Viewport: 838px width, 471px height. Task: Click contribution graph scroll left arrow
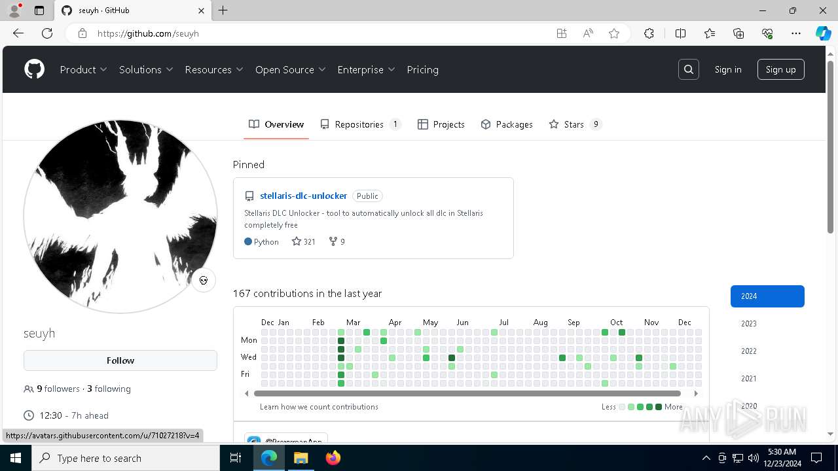pos(247,394)
